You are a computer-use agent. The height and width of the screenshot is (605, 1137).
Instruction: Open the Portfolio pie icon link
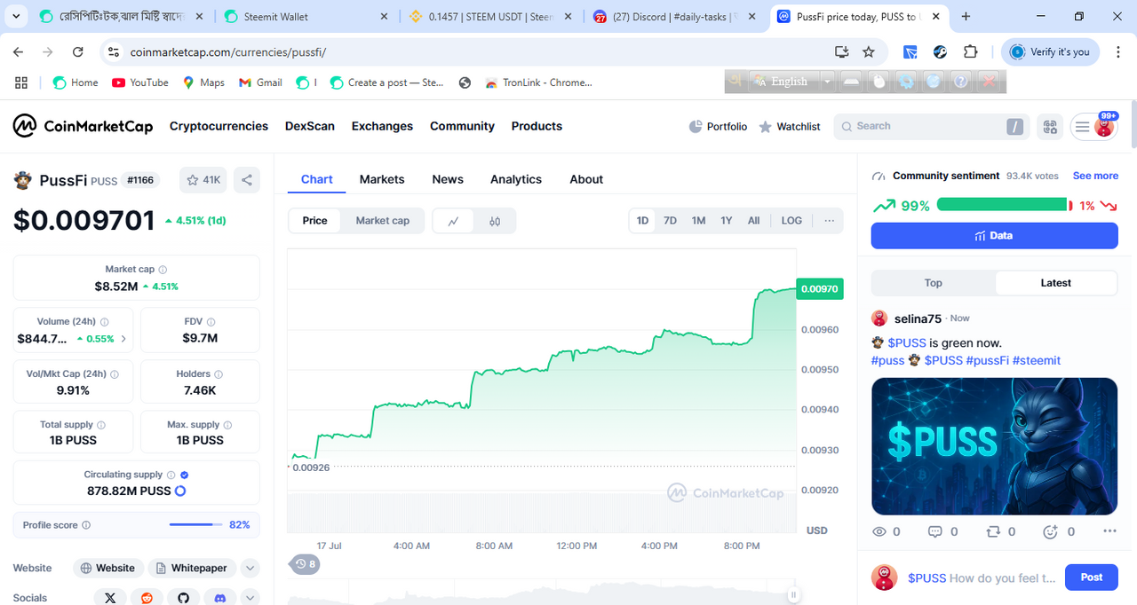(x=718, y=127)
